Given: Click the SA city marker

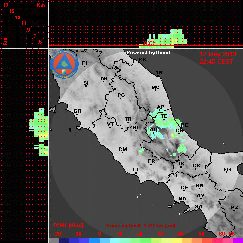Looking at the screenshot, I should 199,209.
